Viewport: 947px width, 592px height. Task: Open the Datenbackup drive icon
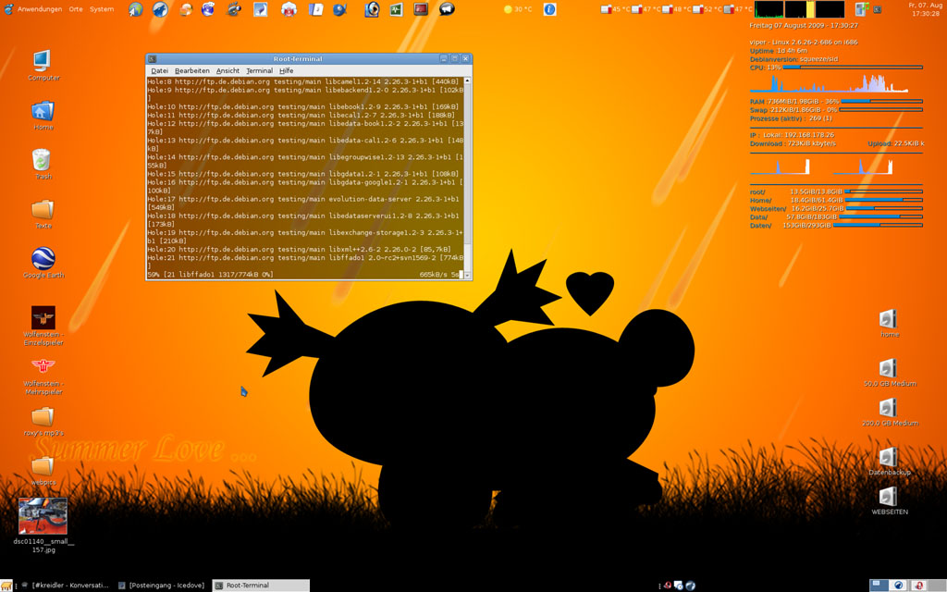888,457
